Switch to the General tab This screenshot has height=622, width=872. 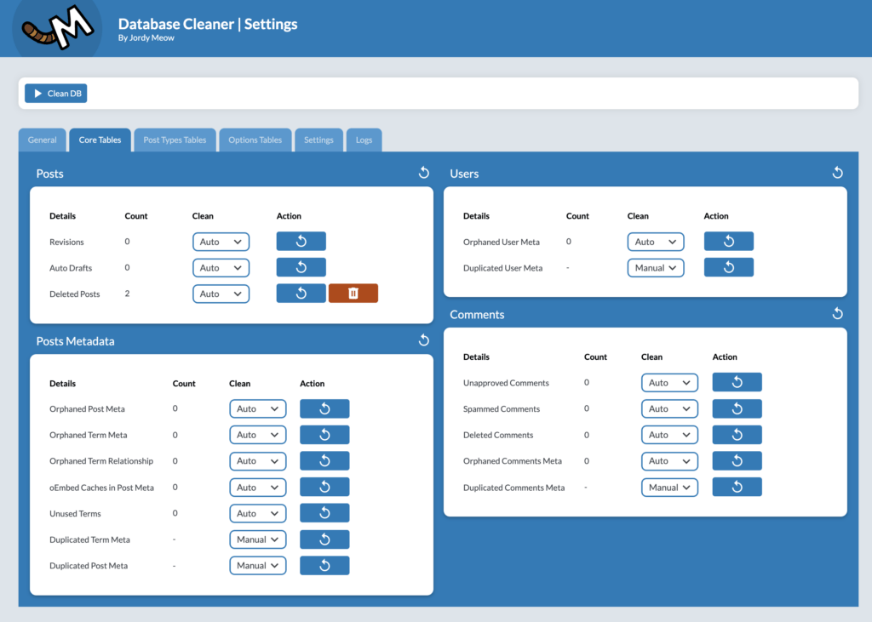[x=42, y=140]
